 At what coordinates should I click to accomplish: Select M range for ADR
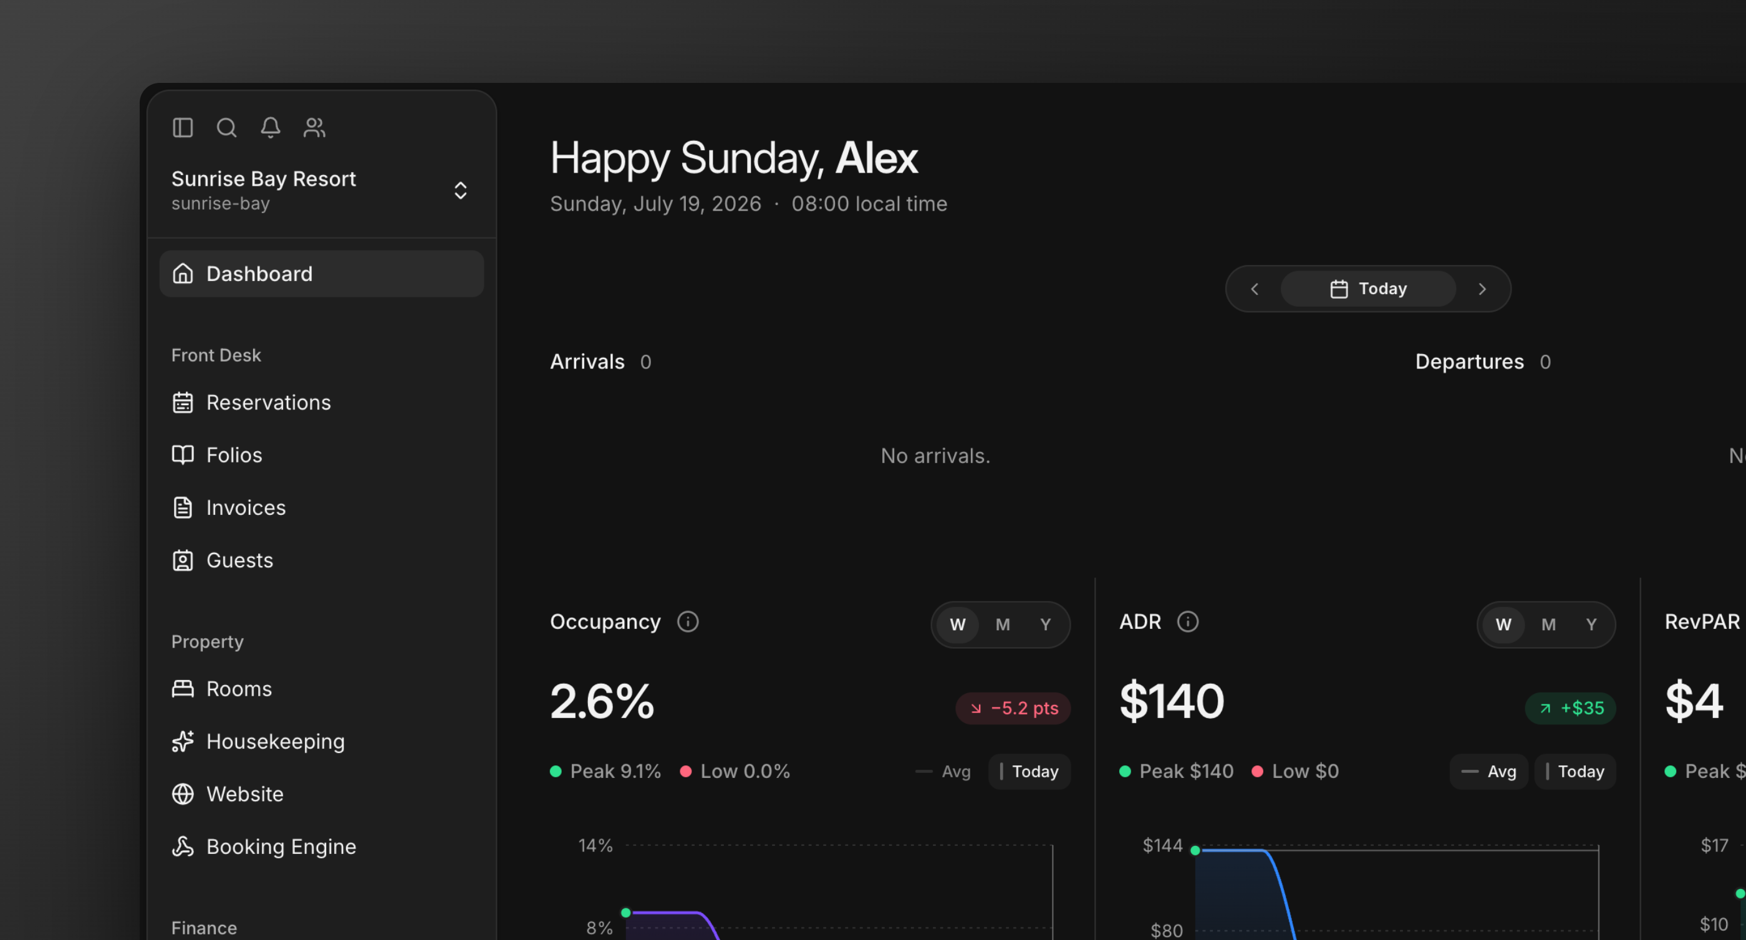tap(1548, 625)
